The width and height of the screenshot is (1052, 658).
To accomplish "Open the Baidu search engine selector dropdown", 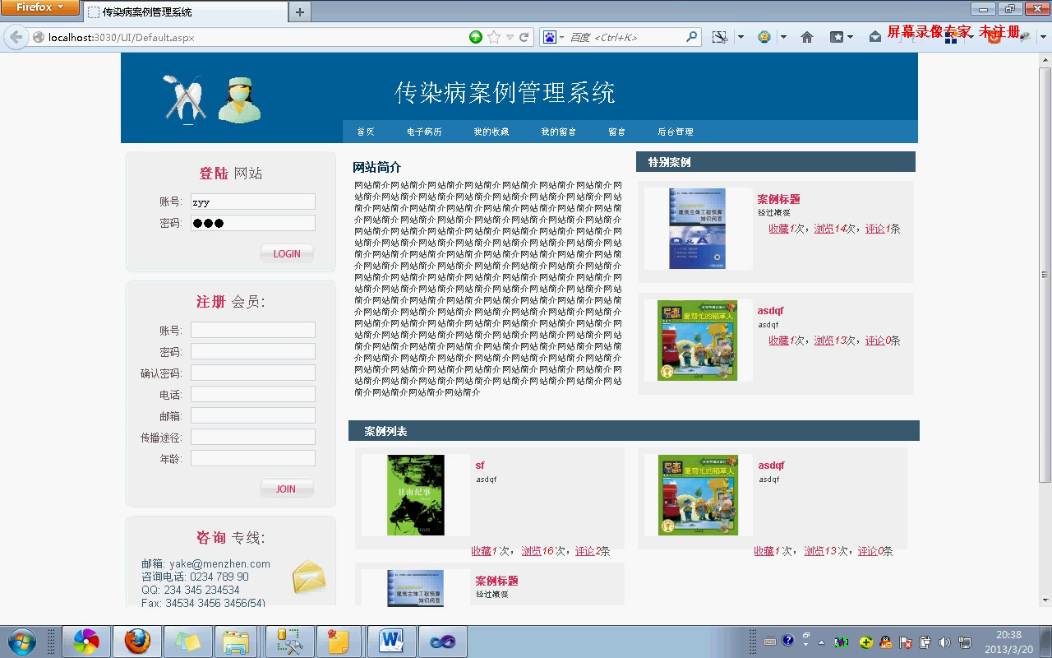I will coord(551,37).
